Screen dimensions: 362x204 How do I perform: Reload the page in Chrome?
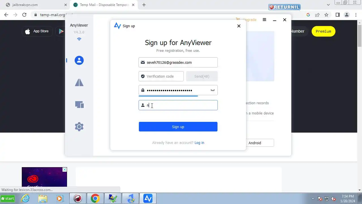pos(24,15)
